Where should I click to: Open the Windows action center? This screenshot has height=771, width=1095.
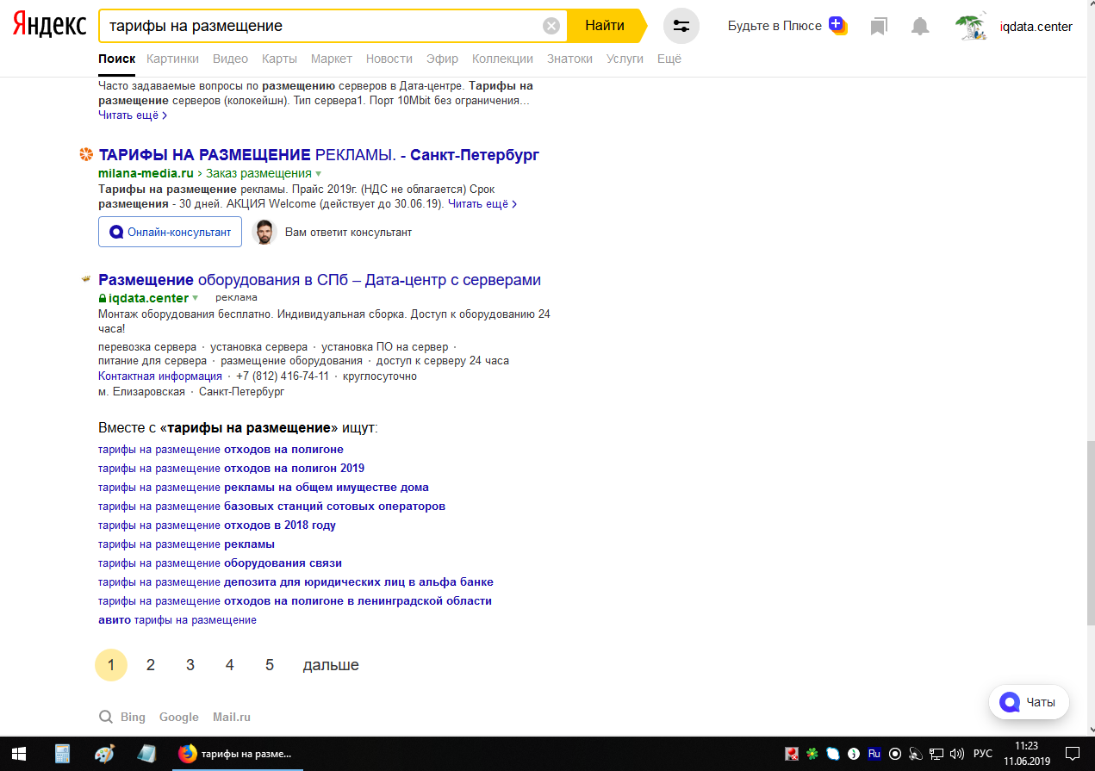point(1073,754)
